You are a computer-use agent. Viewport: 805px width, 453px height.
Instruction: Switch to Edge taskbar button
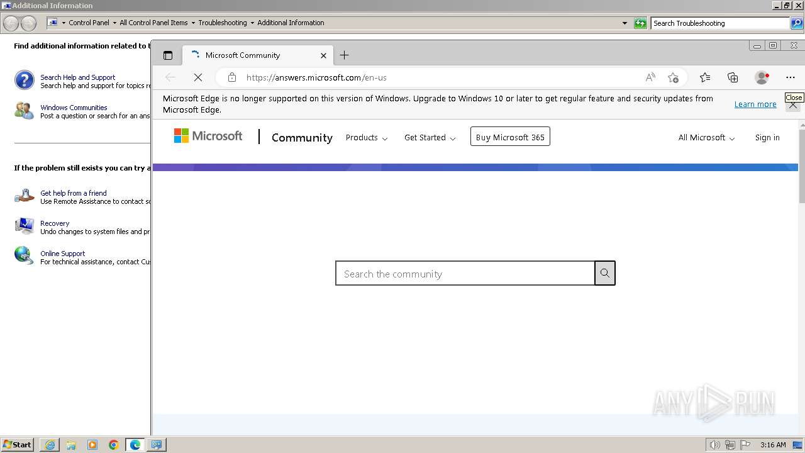tap(135, 445)
